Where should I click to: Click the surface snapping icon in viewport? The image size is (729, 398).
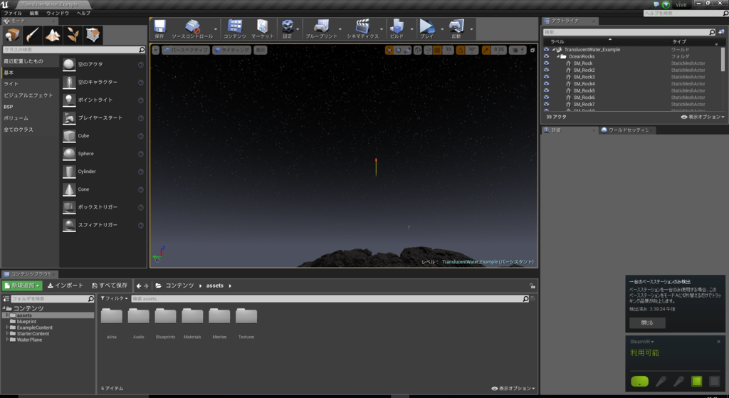click(x=428, y=50)
